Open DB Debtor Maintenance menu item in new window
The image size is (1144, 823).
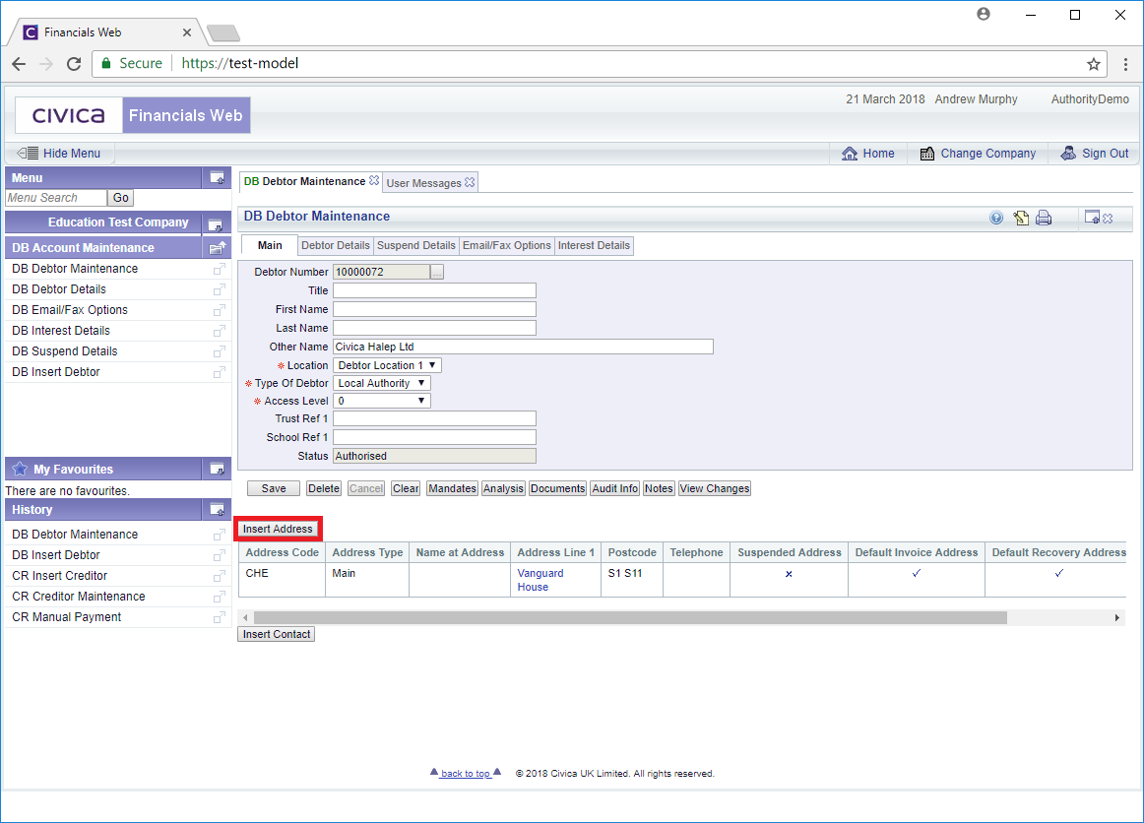point(219,269)
